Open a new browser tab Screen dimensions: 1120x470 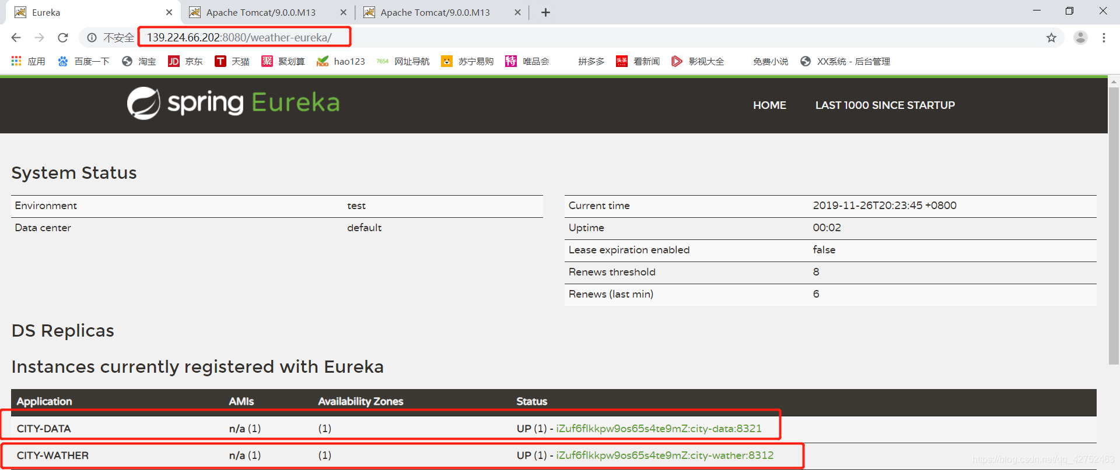(545, 12)
